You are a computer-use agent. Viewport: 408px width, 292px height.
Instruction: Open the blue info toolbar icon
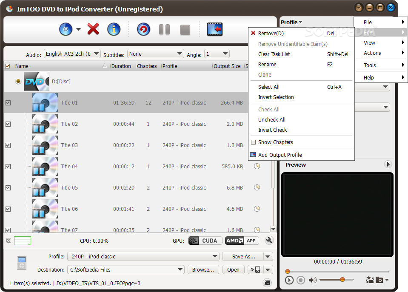click(114, 29)
